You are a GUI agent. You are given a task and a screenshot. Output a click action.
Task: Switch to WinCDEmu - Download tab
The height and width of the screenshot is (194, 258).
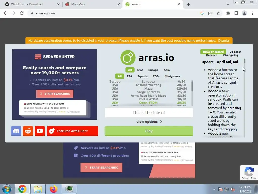point(27,4)
